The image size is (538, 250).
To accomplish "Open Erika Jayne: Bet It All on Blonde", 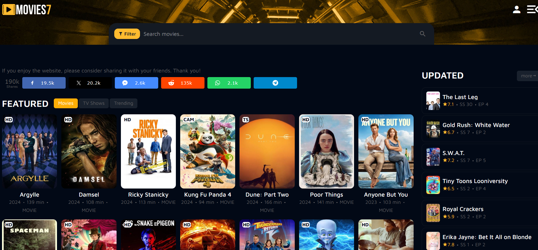I will 480,239.
